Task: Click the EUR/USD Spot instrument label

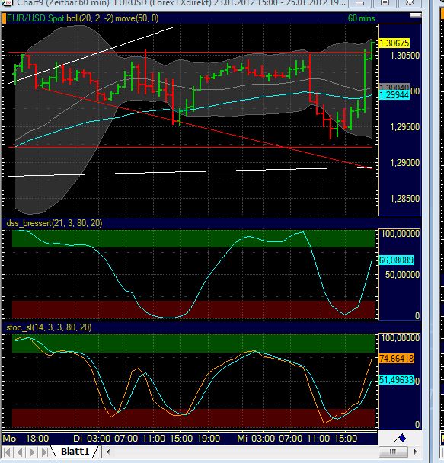Action: (35, 18)
